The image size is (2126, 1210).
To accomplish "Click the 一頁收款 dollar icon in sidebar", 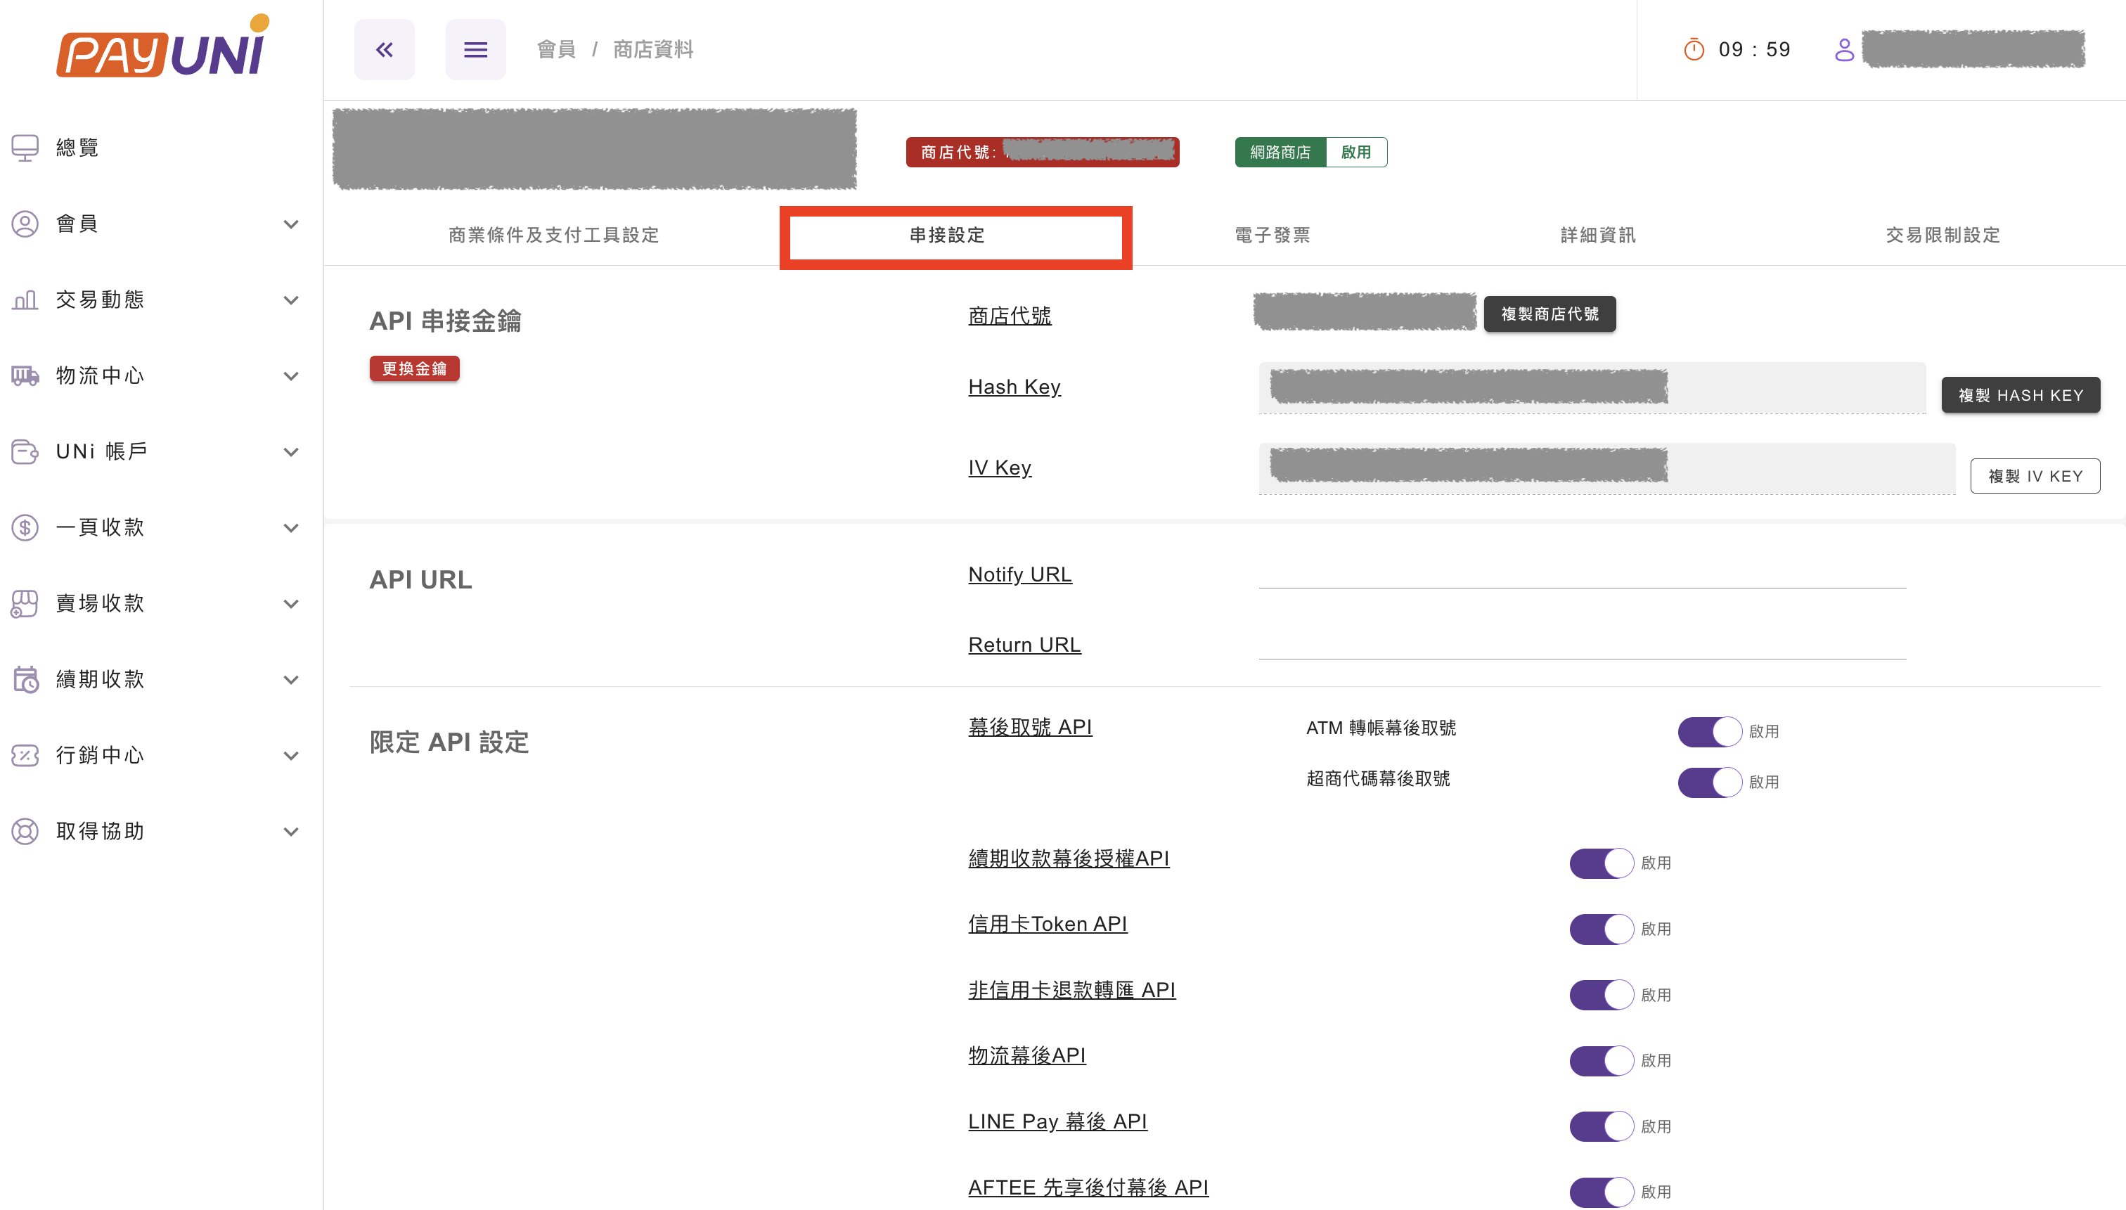I will tap(25, 527).
